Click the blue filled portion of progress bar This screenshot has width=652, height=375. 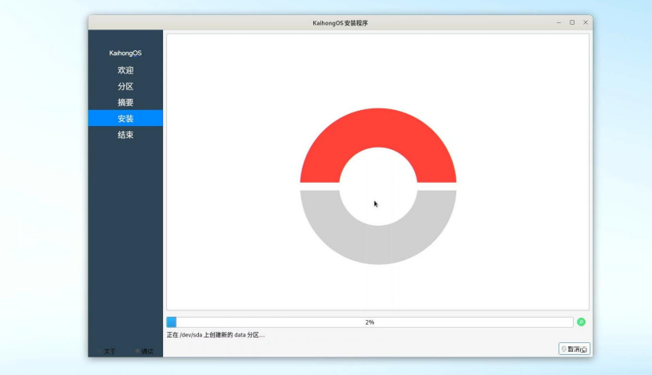[x=171, y=322]
